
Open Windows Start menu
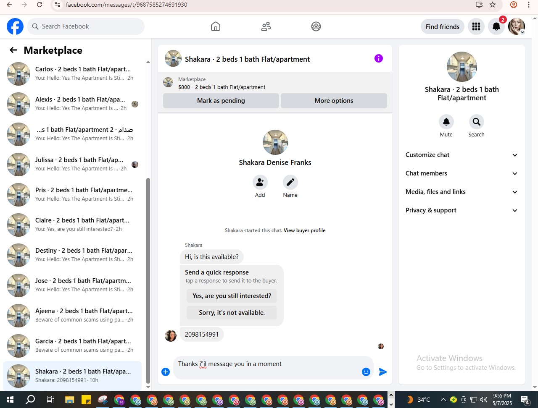[10, 400]
